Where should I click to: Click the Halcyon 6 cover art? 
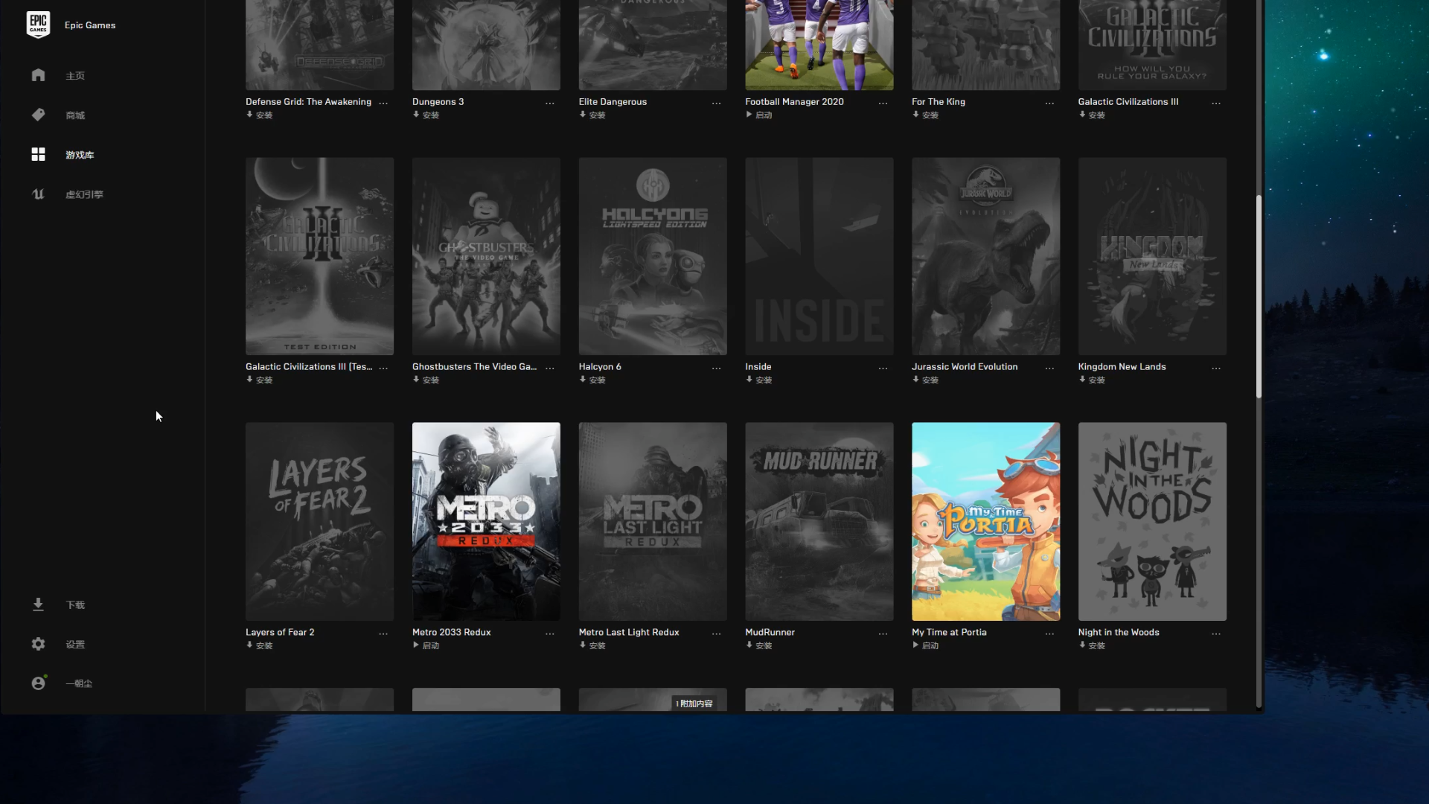tap(653, 256)
